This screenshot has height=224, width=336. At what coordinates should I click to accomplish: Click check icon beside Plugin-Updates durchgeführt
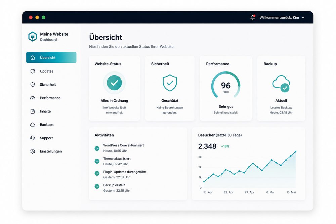tap(97, 173)
